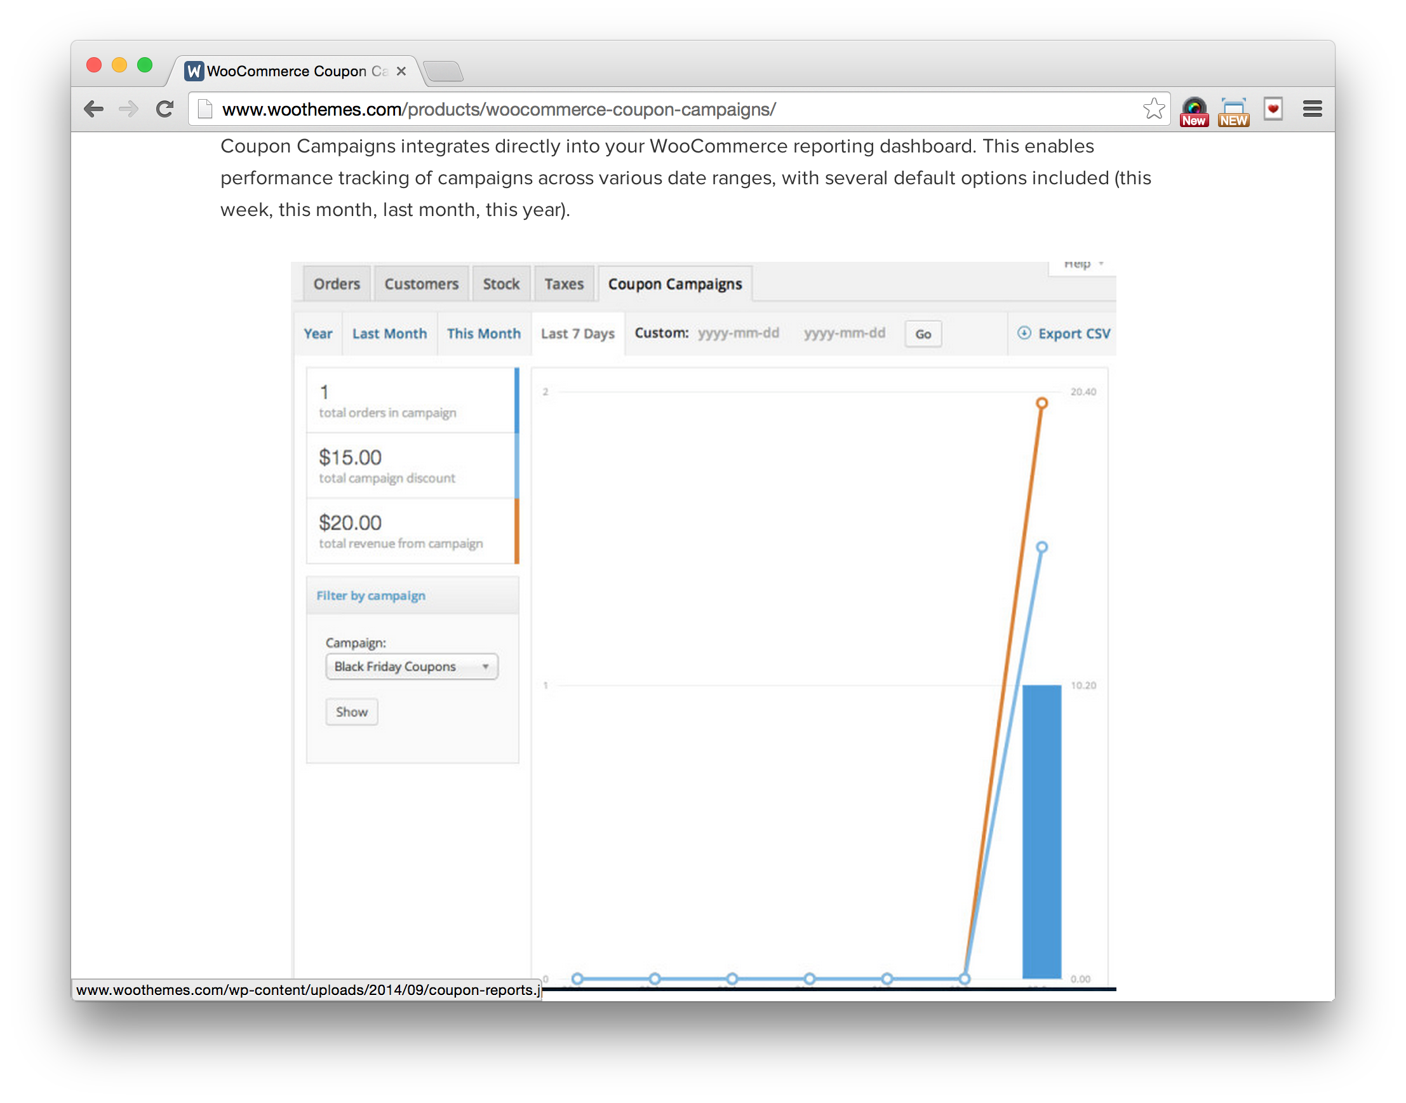The height and width of the screenshot is (1103, 1406).
Task: Switch to the Customers report tab
Action: [x=421, y=284]
